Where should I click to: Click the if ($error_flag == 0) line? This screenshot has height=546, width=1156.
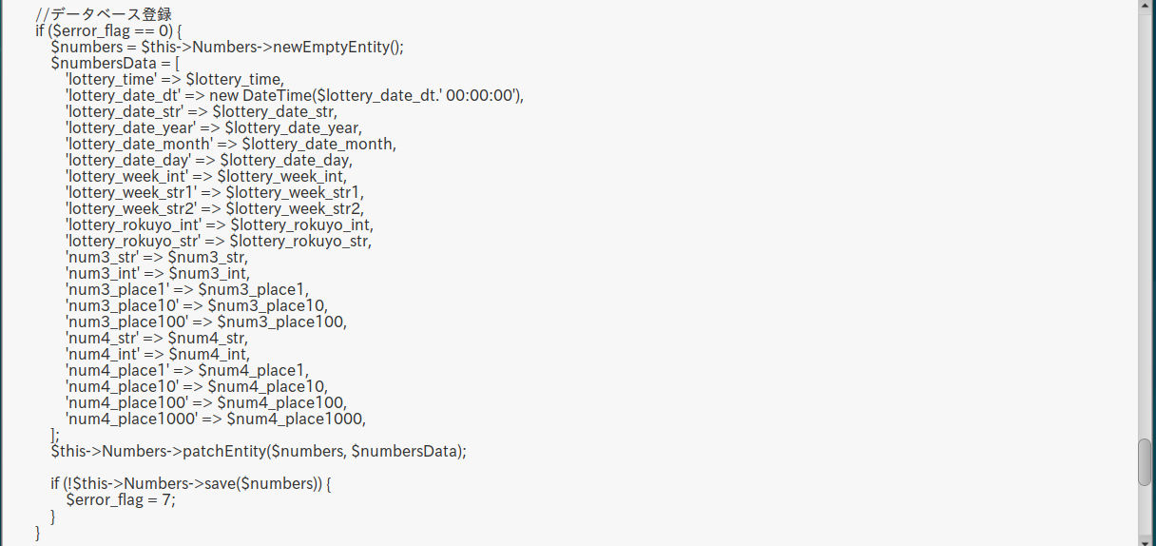tap(107, 30)
